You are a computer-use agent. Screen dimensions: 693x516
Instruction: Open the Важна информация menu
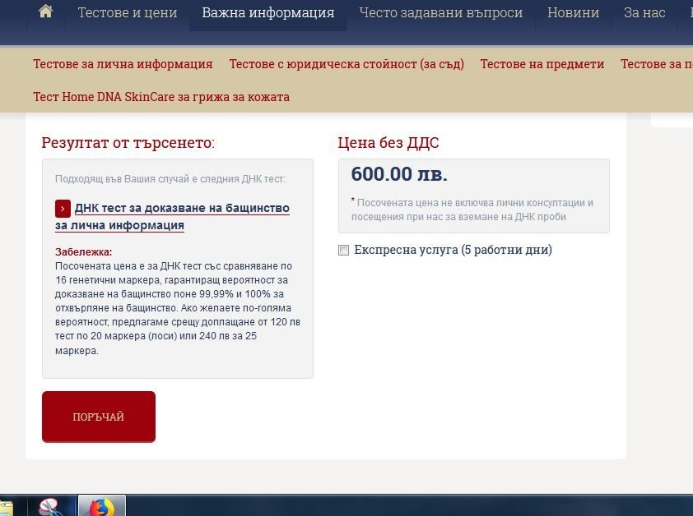(267, 13)
